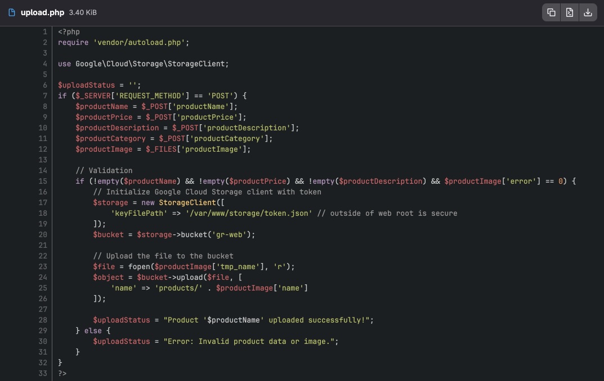Select line number 23
Image resolution: width=604 pixels, height=381 pixels.
(43, 266)
